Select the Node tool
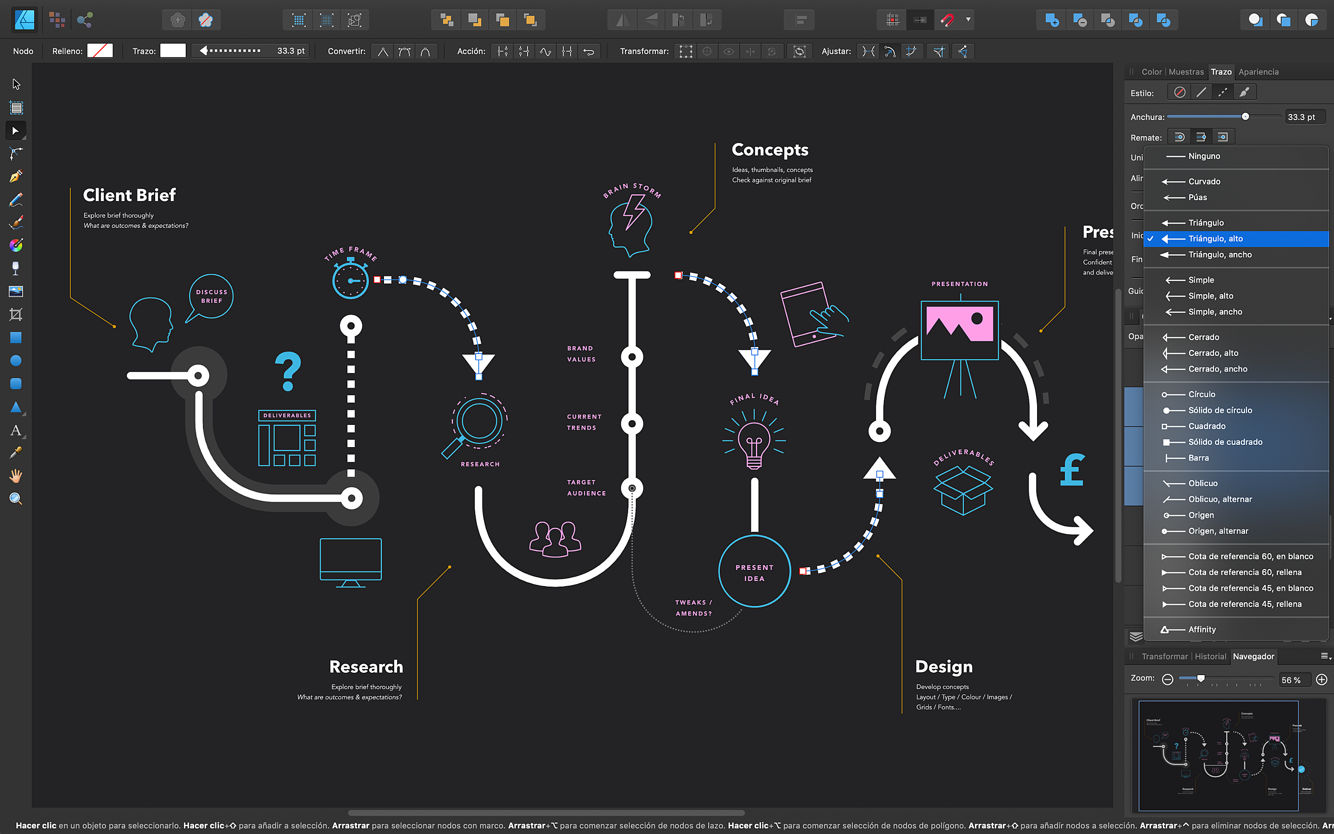 15,131
